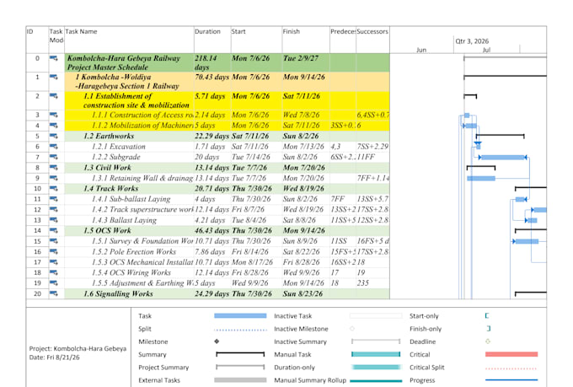Click task mode icon for row 17

tap(54, 262)
